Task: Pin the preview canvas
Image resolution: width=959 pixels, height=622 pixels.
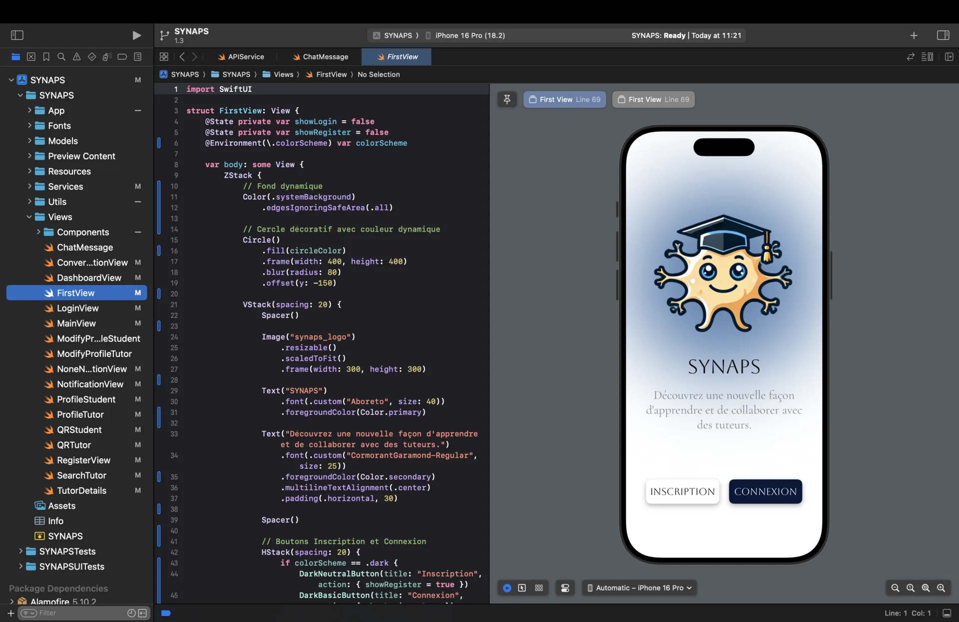Action: [x=507, y=99]
